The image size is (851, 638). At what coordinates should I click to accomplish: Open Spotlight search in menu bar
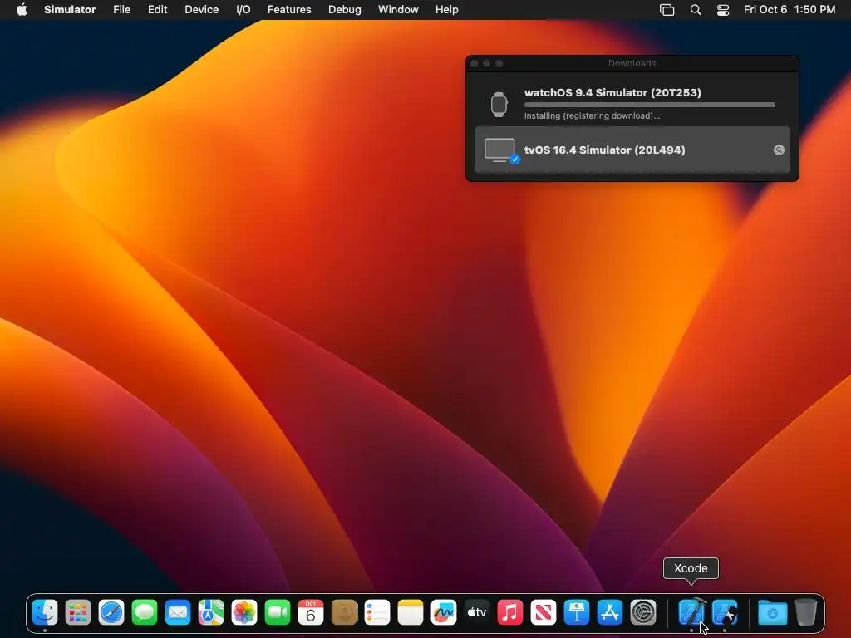pos(696,10)
